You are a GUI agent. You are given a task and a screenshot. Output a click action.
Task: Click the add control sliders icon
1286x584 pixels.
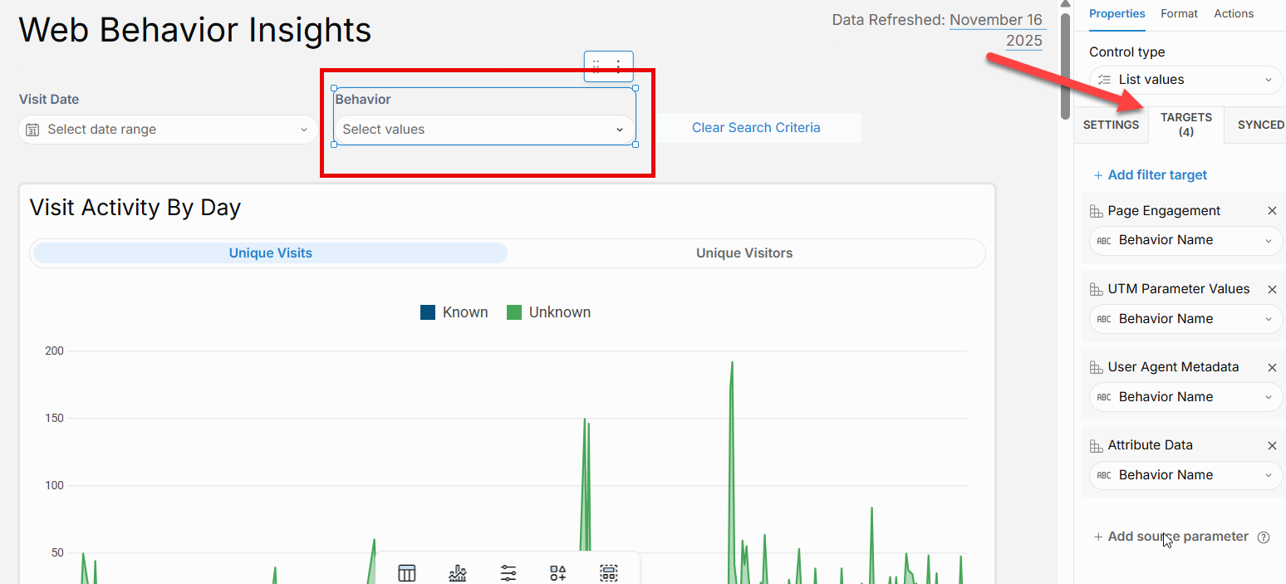(x=508, y=572)
